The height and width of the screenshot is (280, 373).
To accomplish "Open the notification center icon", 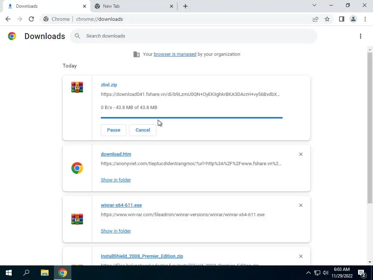I will pyautogui.click(x=362, y=273).
